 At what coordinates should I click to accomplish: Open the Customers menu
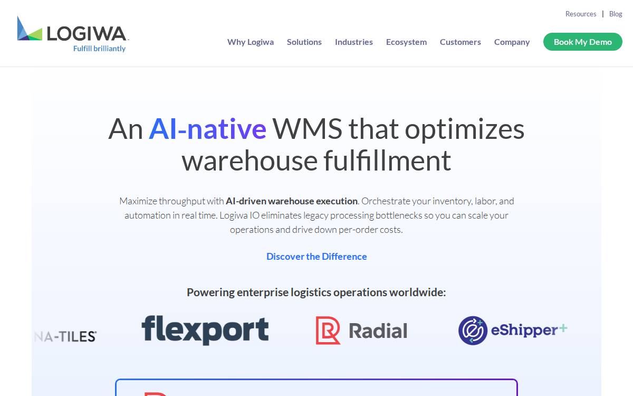click(x=461, y=42)
